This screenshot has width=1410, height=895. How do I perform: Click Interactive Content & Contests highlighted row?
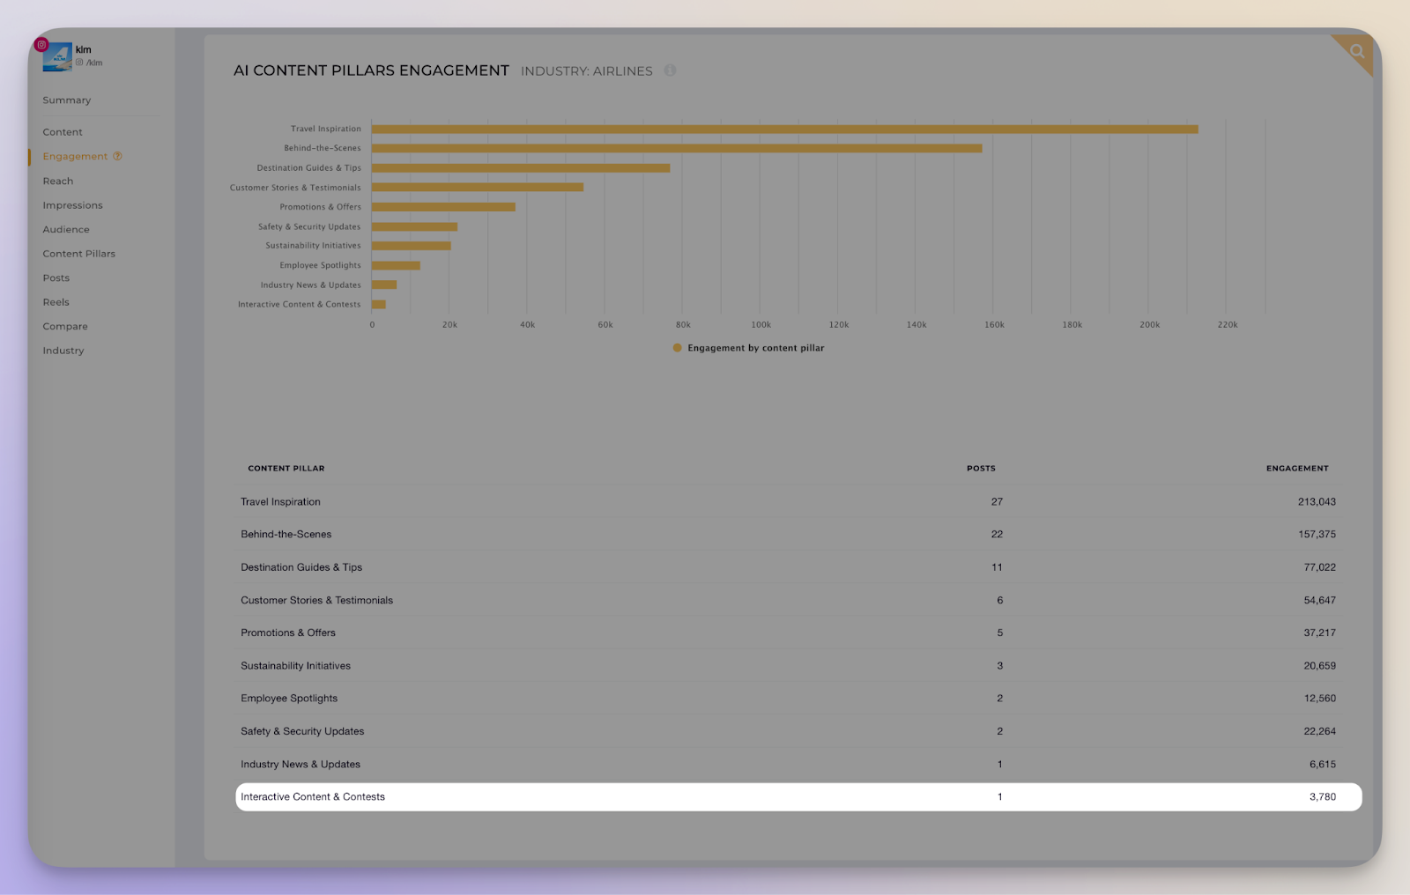pyautogui.click(x=798, y=797)
